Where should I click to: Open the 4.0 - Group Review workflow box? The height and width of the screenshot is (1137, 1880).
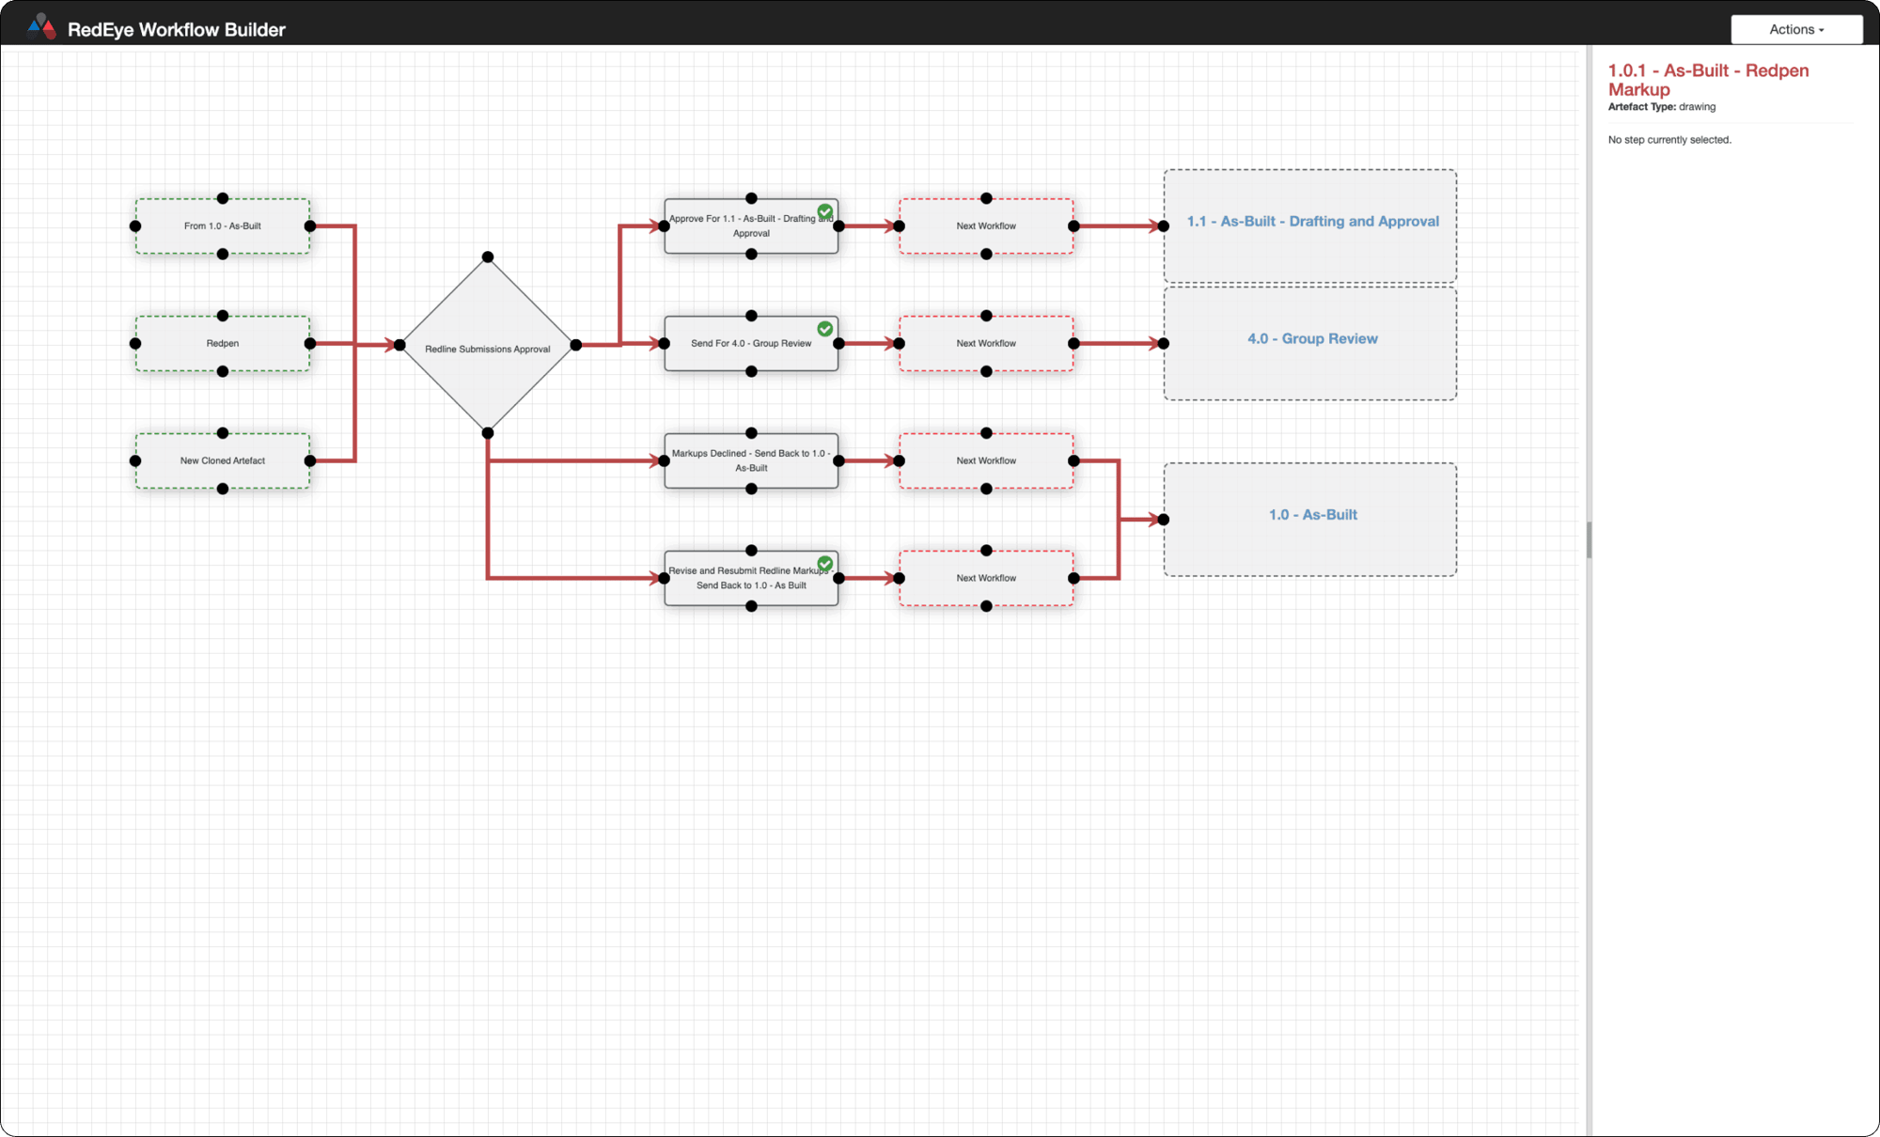1310,341
